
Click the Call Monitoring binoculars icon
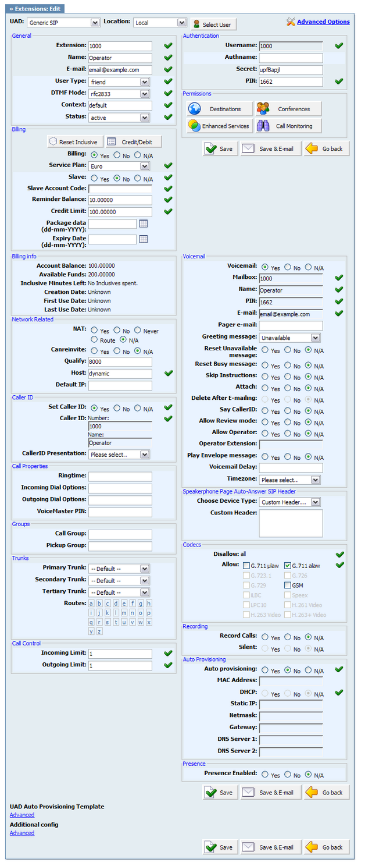coord(263,126)
